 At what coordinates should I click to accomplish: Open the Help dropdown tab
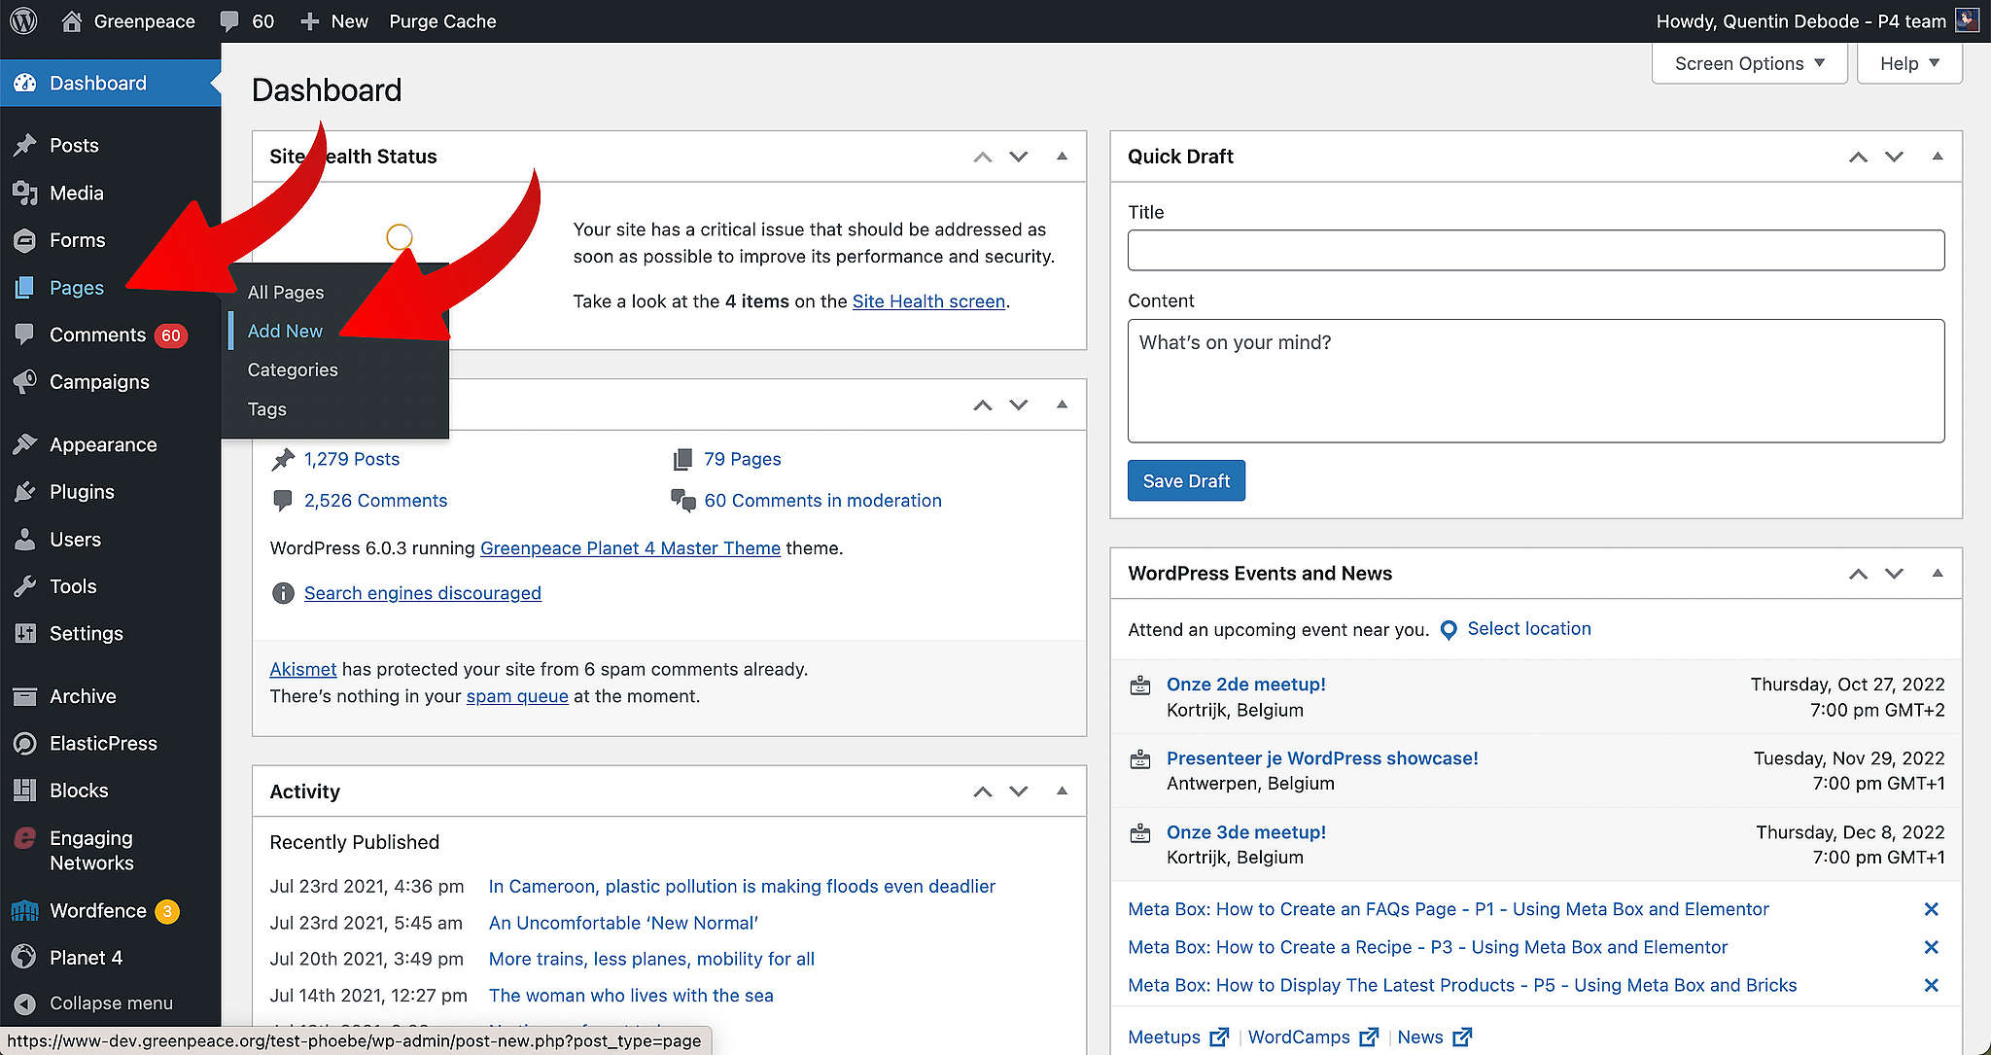(1908, 63)
